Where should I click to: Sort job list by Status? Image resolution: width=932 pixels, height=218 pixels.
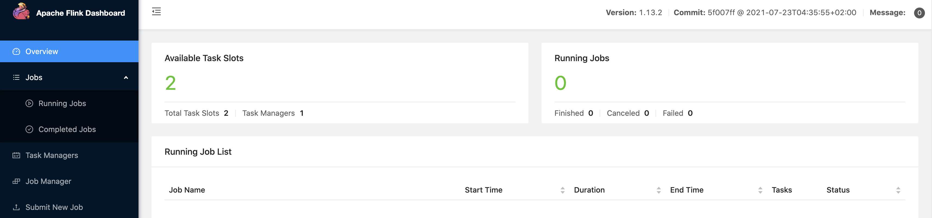[x=898, y=190]
